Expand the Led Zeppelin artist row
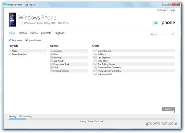This screenshot has width=185, height=133. click(93, 58)
